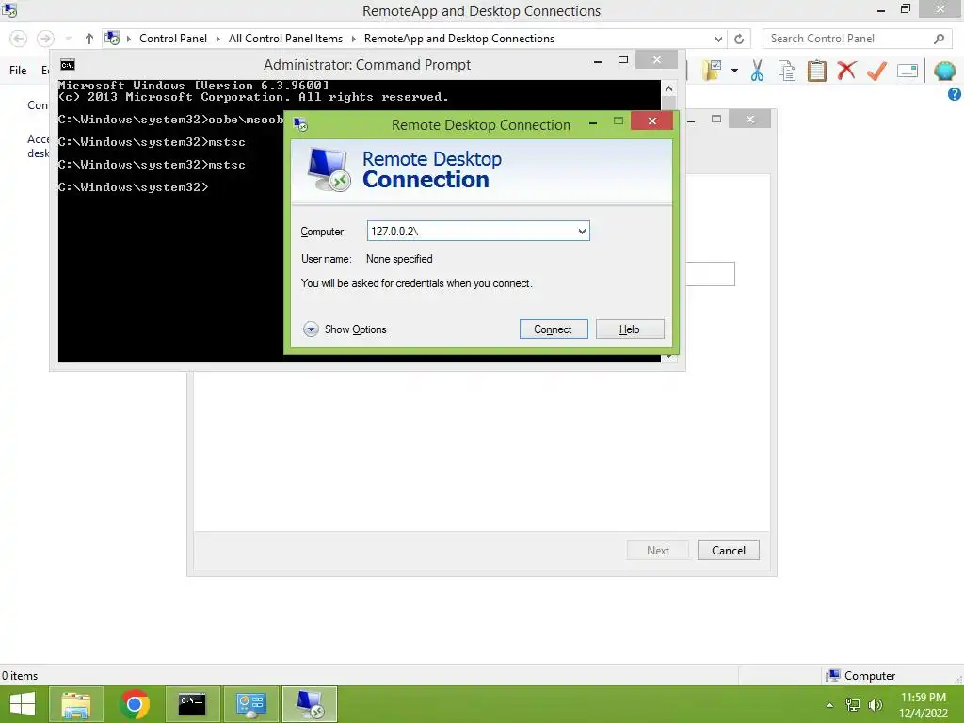Launch Google Chrome from the taskbar

pyautogui.click(x=135, y=704)
